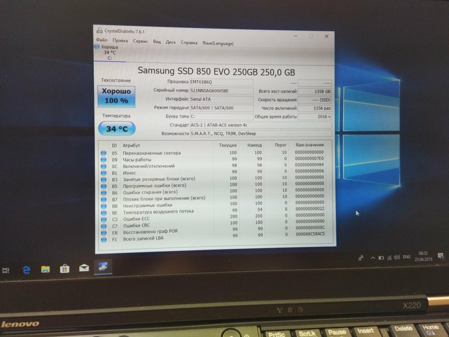449x337 pixels.
Task: Open the Справка menu
Action: (x=189, y=43)
